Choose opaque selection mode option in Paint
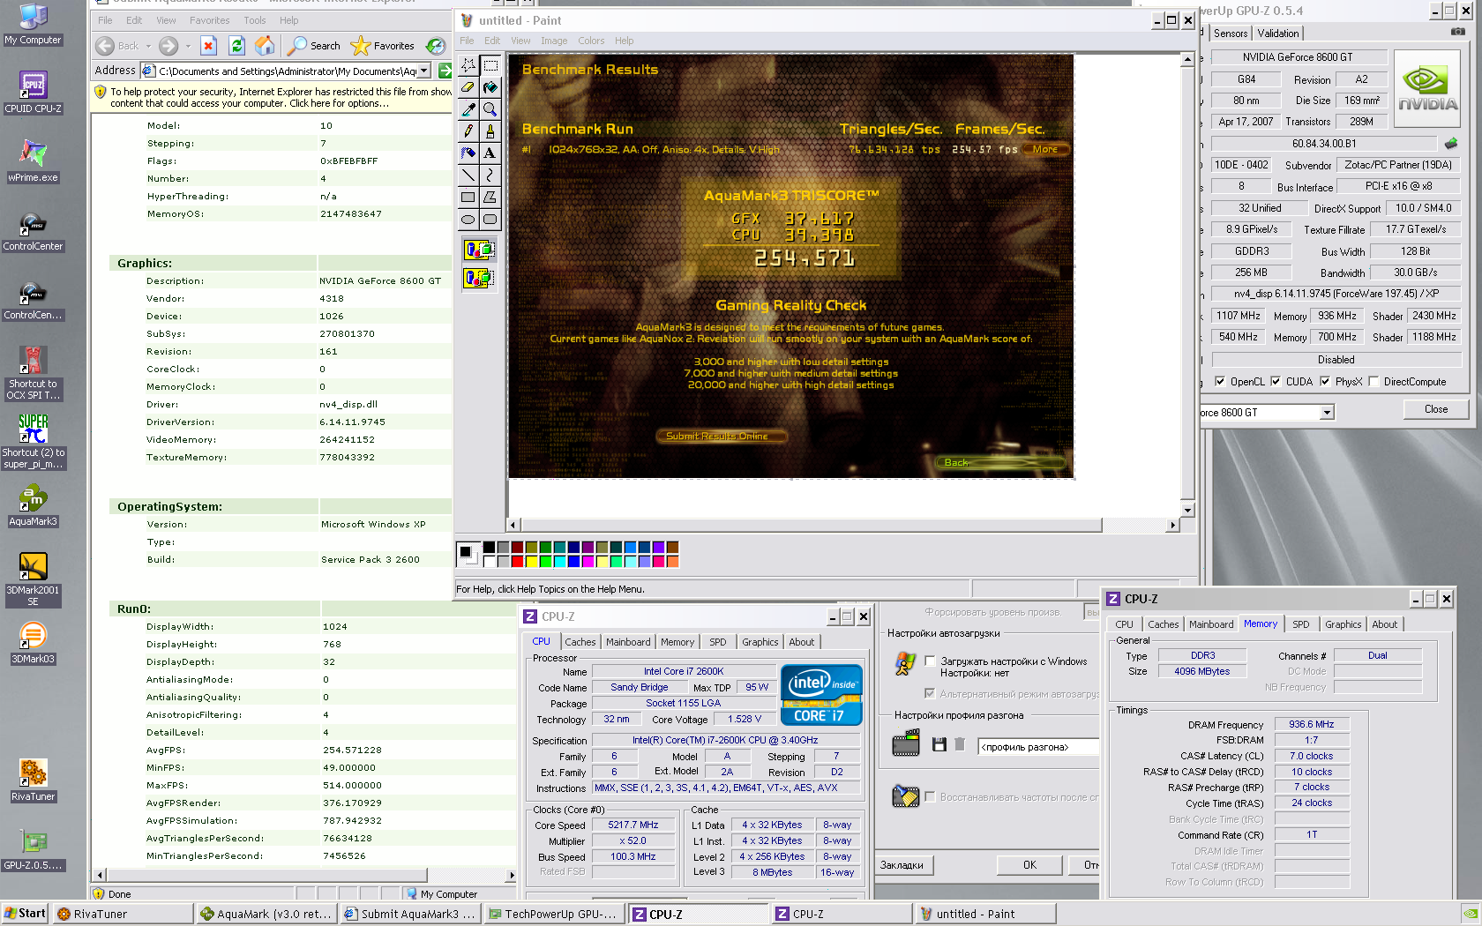The height and width of the screenshot is (926, 1482). tap(479, 250)
